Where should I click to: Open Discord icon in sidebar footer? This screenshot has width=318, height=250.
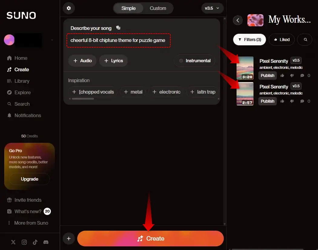[46, 242]
